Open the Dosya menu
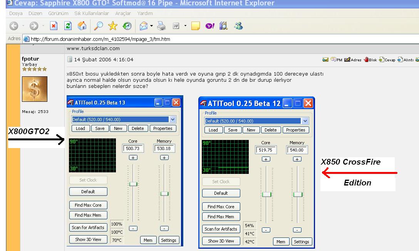The width and height of the screenshot is (419, 251). 16,13
